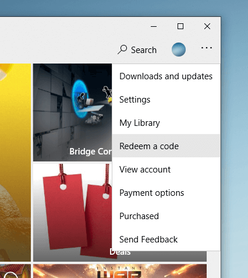Open View account option
Viewport: 248px width, 278px height.
166,170
